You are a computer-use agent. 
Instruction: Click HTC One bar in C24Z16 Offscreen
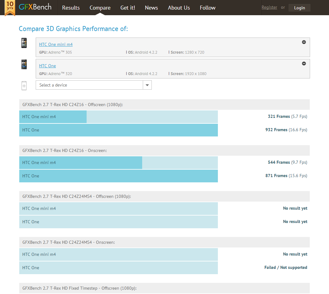pyautogui.click(x=119, y=130)
